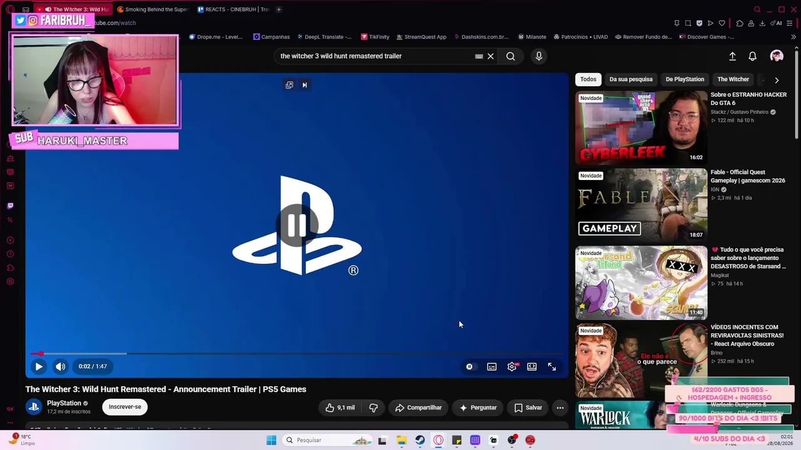Screen dimensions: 801x450
Task: Open YouTube notifications bell
Action: click(753, 56)
